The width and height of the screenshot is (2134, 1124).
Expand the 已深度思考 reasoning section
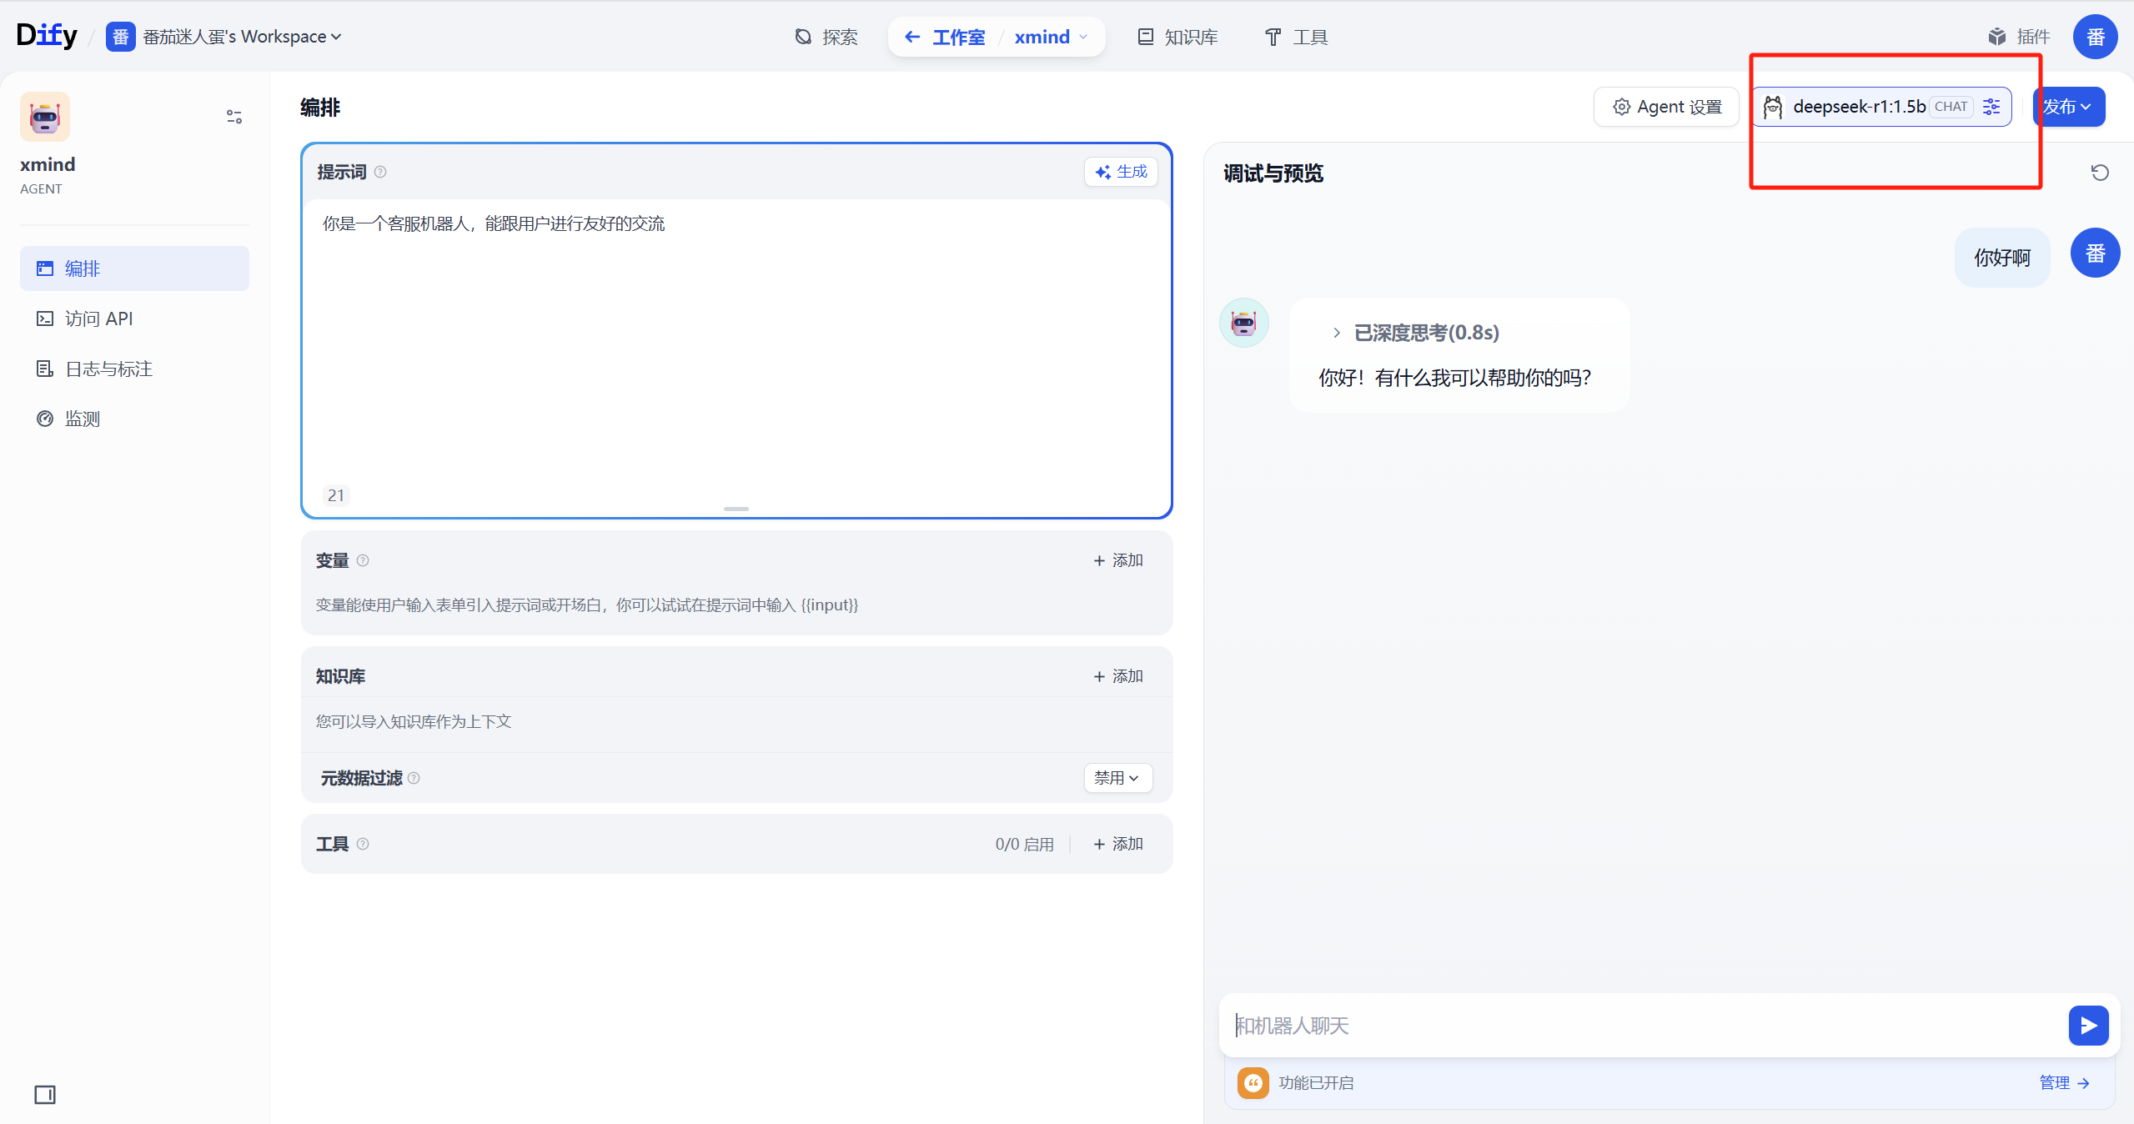click(x=1336, y=332)
